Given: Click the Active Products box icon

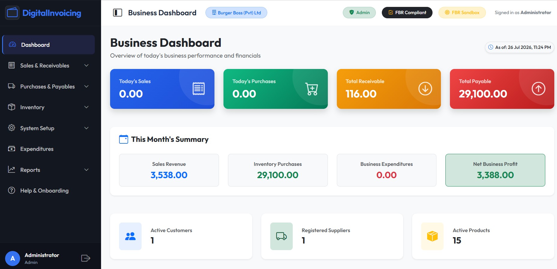Looking at the screenshot, I should pyautogui.click(x=432, y=236).
